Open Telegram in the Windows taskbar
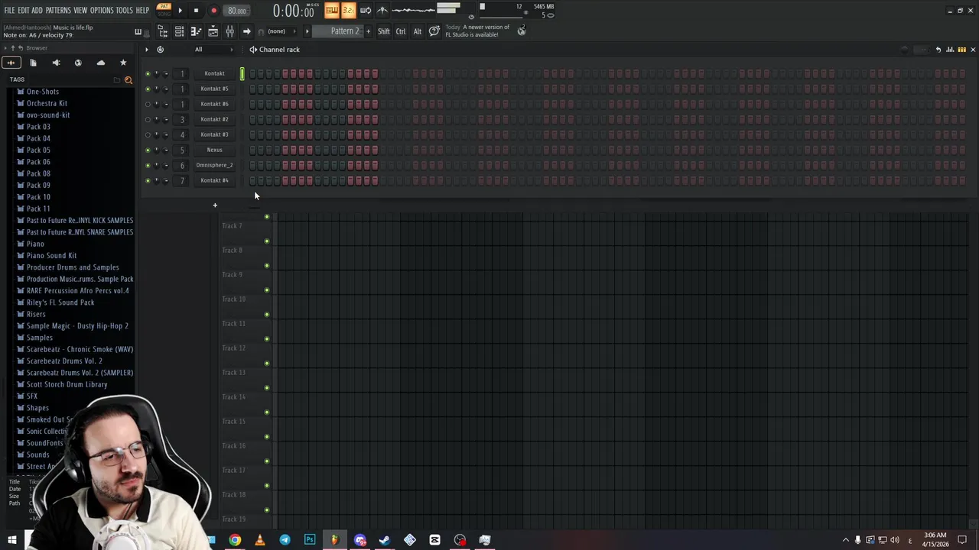 coord(285,540)
